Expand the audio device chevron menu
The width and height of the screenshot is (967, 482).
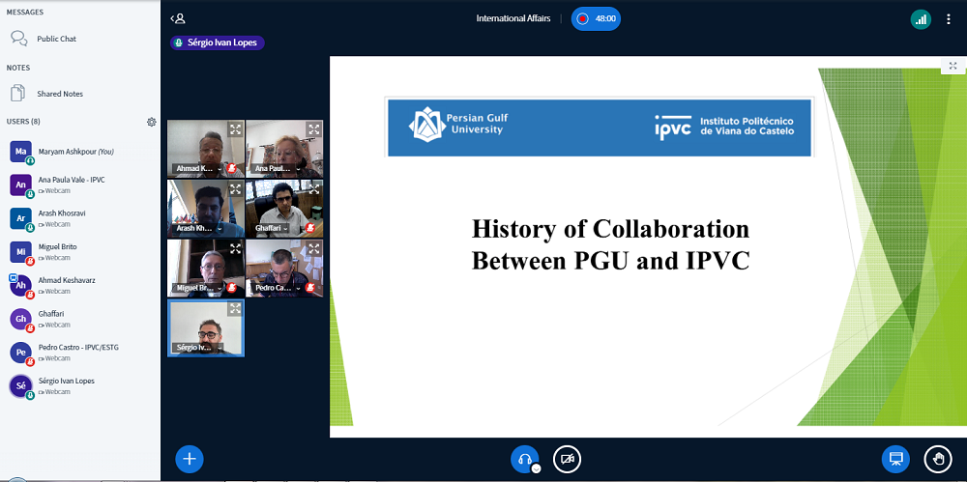[536, 468]
